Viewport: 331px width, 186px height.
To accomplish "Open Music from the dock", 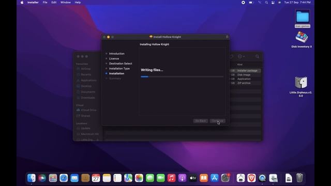I will 171,178.
